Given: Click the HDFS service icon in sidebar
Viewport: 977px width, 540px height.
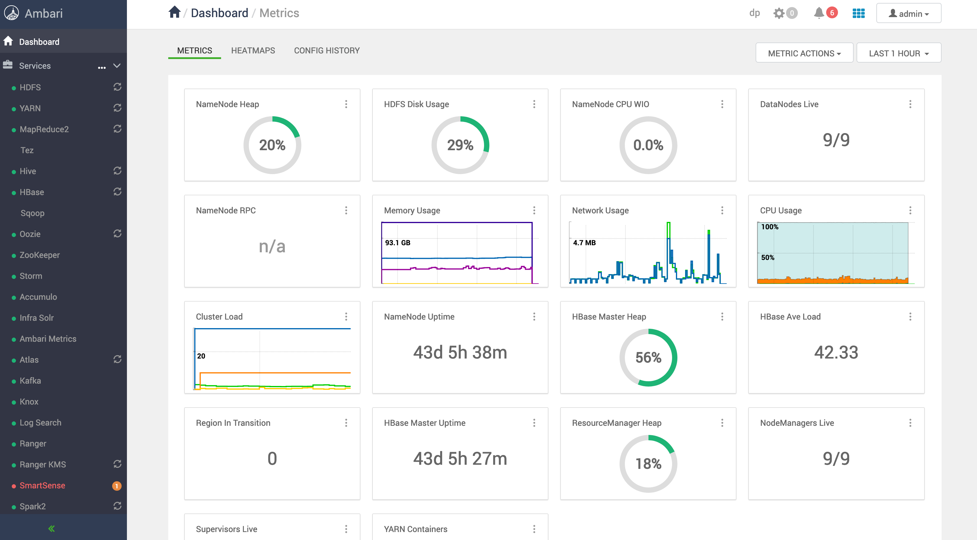Looking at the screenshot, I should pyautogui.click(x=15, y=87).
